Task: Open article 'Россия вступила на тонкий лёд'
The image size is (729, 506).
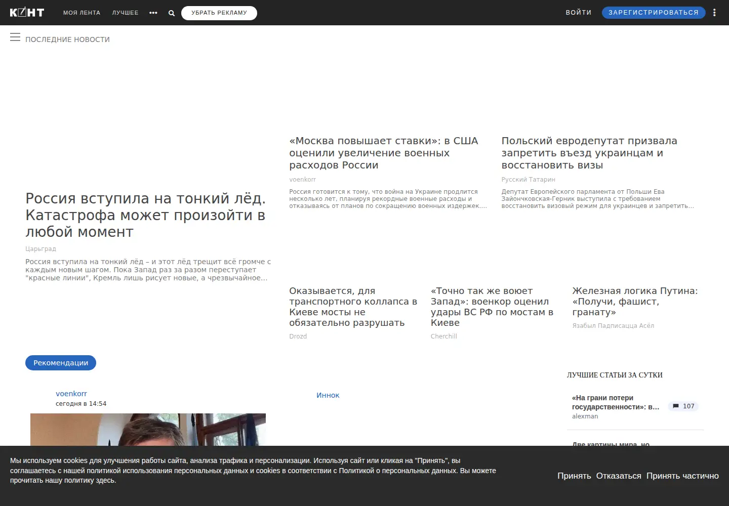Action: 146,215
